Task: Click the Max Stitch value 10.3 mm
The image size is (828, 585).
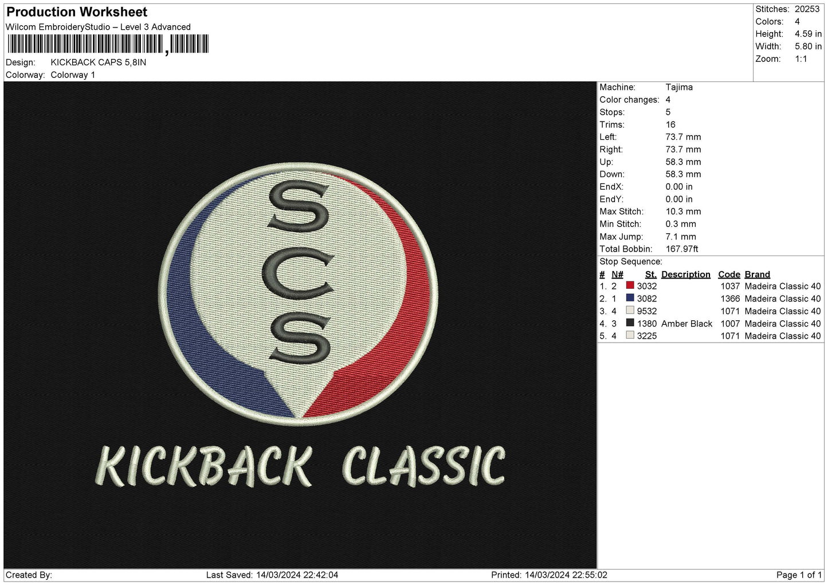Action: click(x=683, y=211)
